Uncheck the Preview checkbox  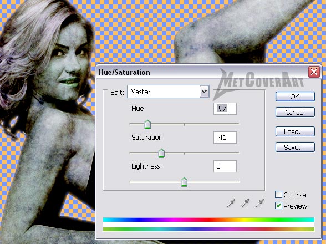pos(278,206)
